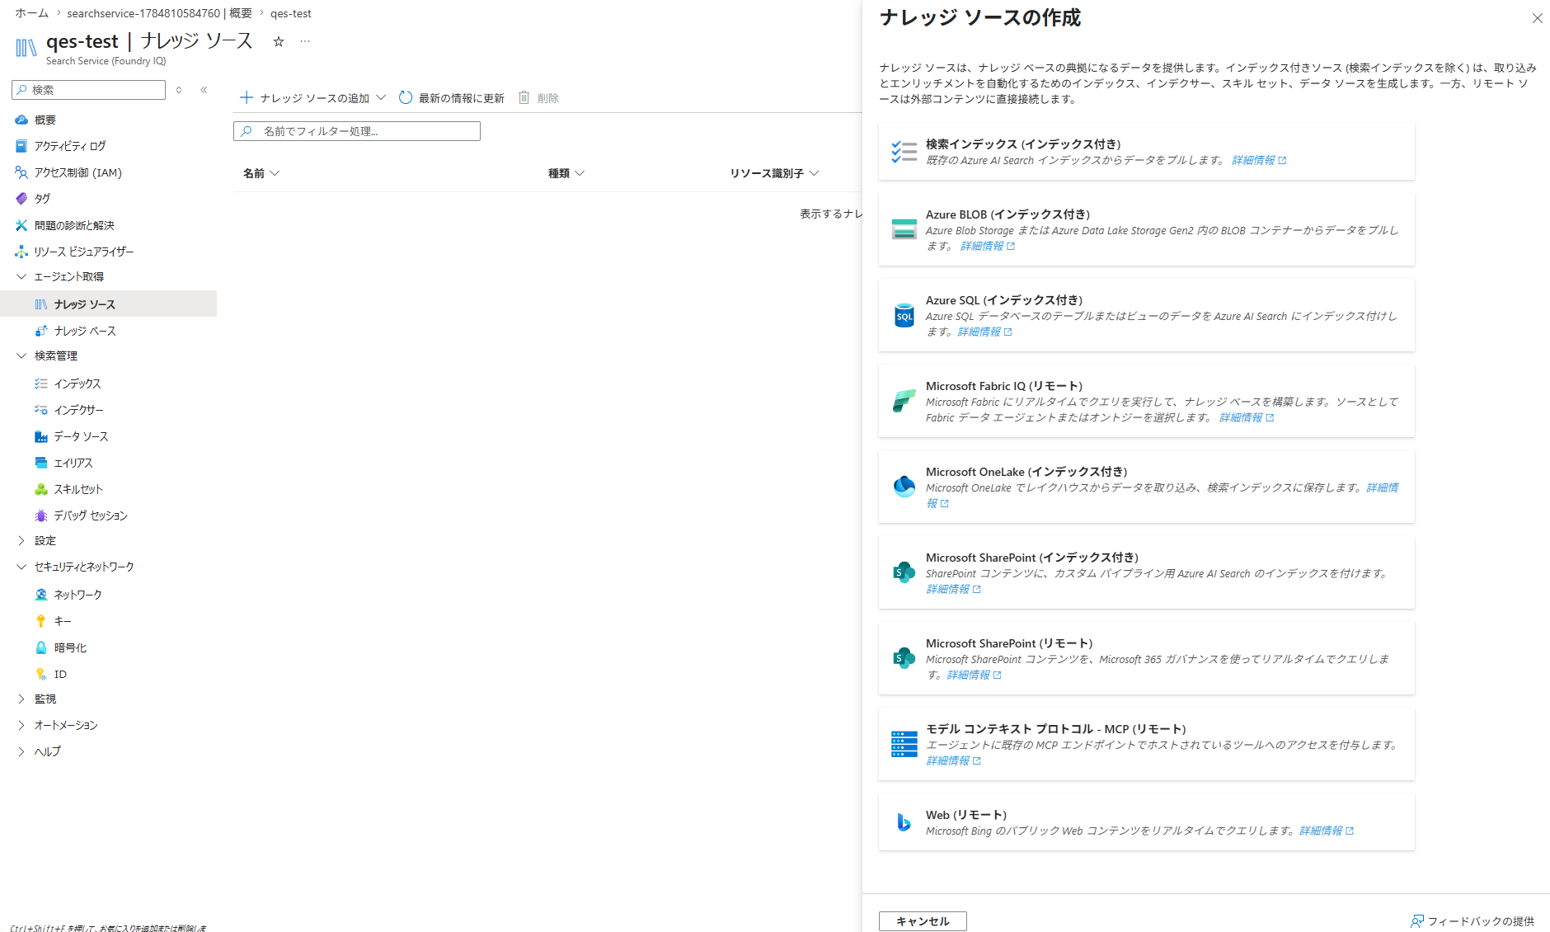The image size is (1550, 932).
Task: Click searchservice-1784810584760 | 概要 breadcrumb
Action: (160, 13)
